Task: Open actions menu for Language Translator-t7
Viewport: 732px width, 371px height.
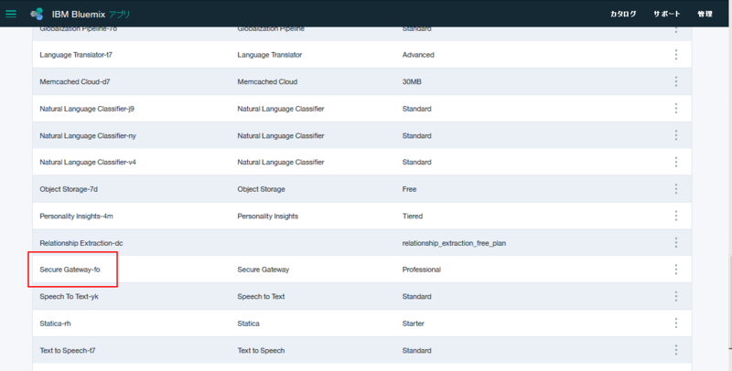Action: pyautogui.click(x=675, y=55)
